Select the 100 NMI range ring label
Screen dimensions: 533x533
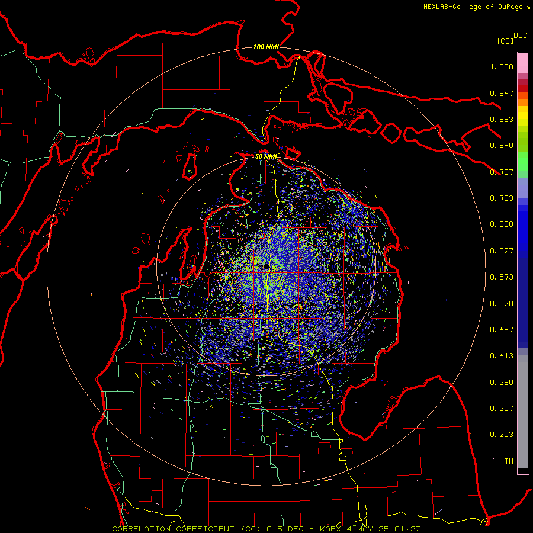pyautogui.click(x=266, y=47)
